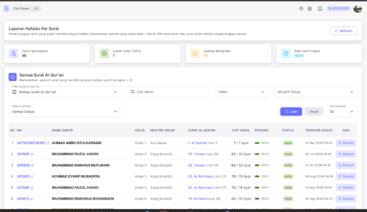This screenshot has height=212, width=367.
Task: Click the Rata-rata Progres pie chart icon
Action: click(286, 54)
